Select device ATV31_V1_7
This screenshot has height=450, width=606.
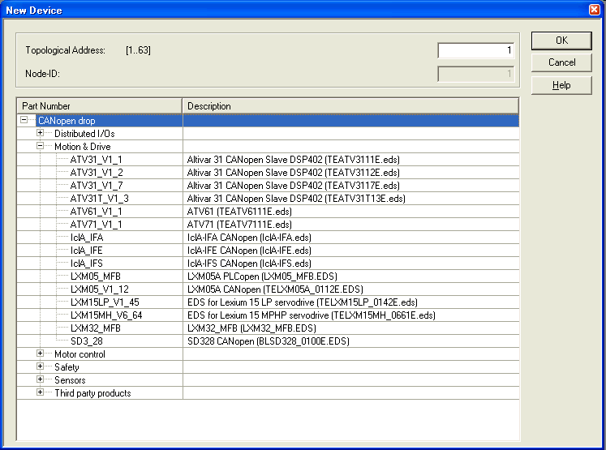click(x=97, y=186)
